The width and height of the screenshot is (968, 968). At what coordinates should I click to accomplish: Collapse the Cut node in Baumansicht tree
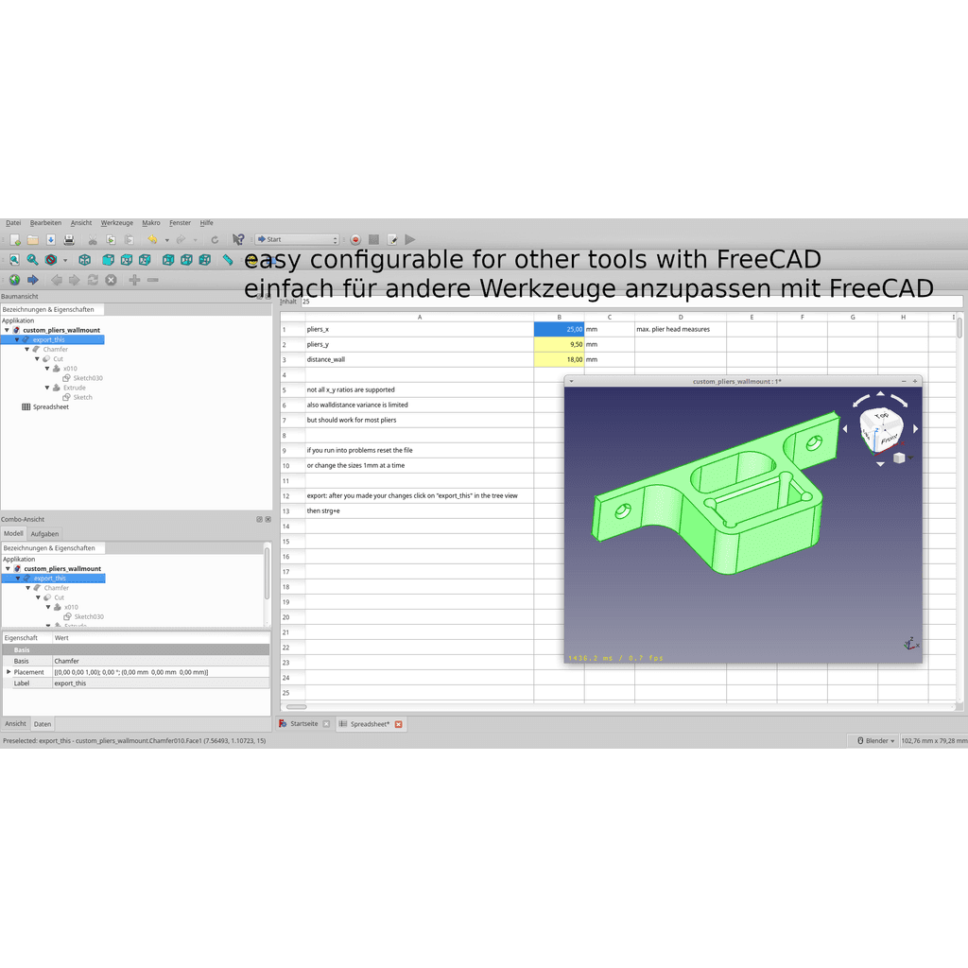click(37, 358)
